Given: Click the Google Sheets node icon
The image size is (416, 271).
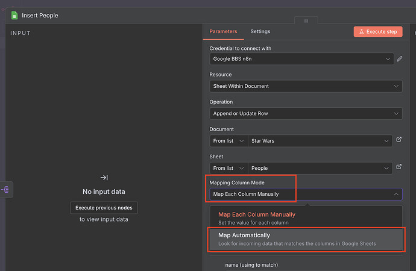Looking at the screenshot, I should (14, 15).
